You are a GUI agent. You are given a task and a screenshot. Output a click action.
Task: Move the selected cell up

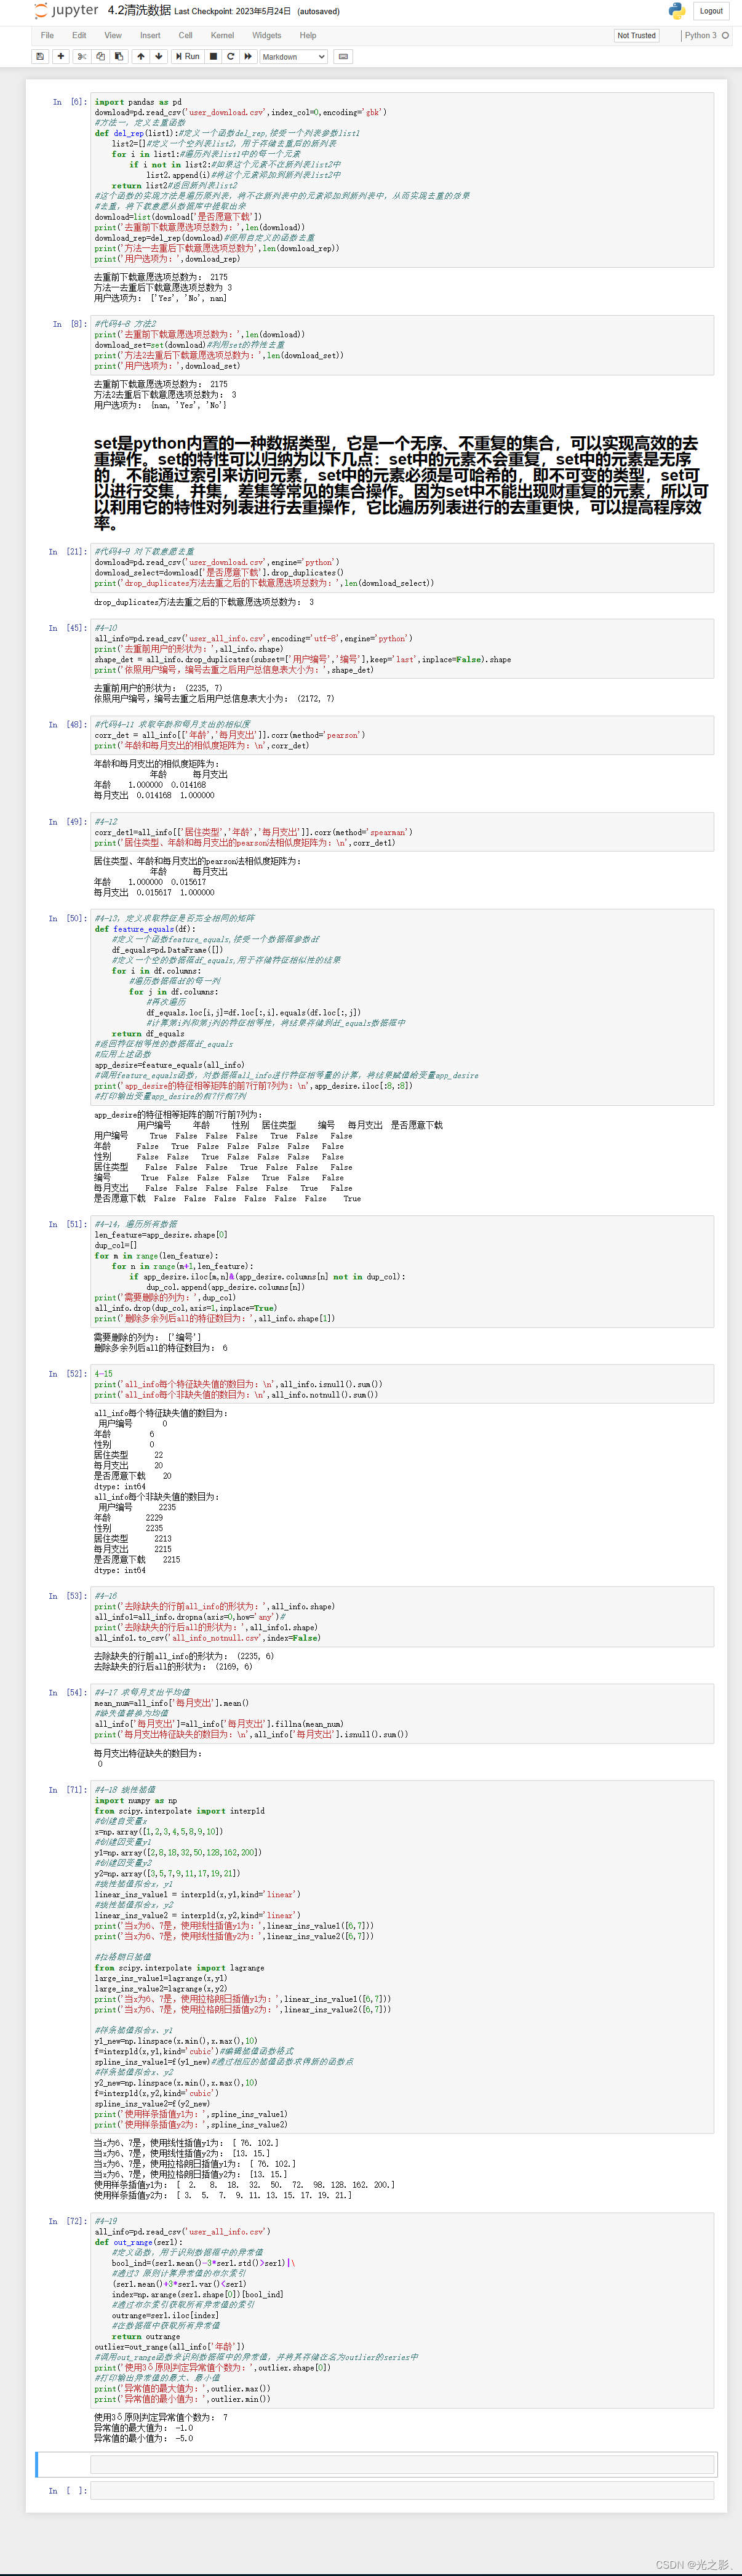pos(141,56)
